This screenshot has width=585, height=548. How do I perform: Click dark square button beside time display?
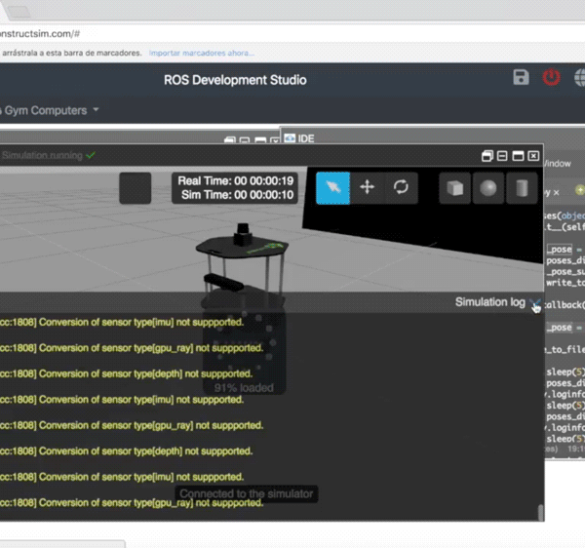(x=136, y=188)
